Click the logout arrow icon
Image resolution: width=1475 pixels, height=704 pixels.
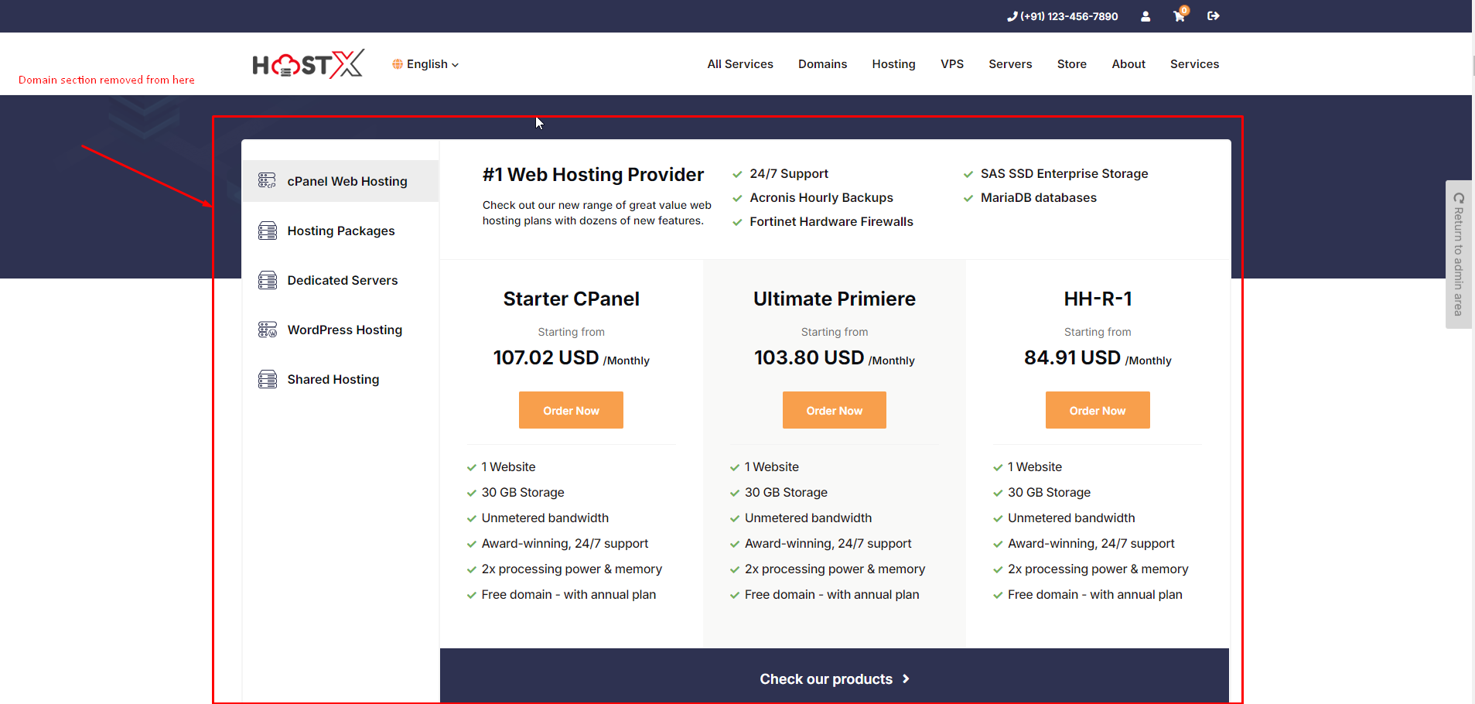(1213, 16)
